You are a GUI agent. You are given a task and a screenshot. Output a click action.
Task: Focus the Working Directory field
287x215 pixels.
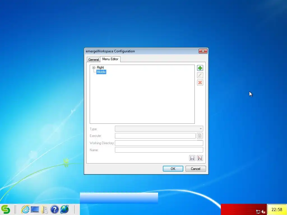pos(159,143)
